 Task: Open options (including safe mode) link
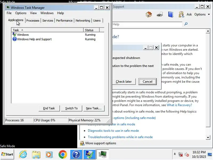134,118
